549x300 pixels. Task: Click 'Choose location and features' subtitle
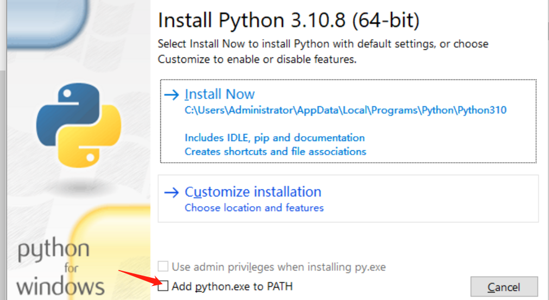click(254, 208)
